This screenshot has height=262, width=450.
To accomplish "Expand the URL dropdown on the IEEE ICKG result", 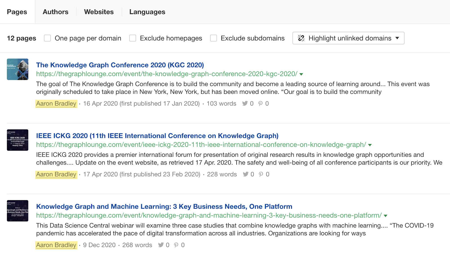I will (x=370, y=145).
